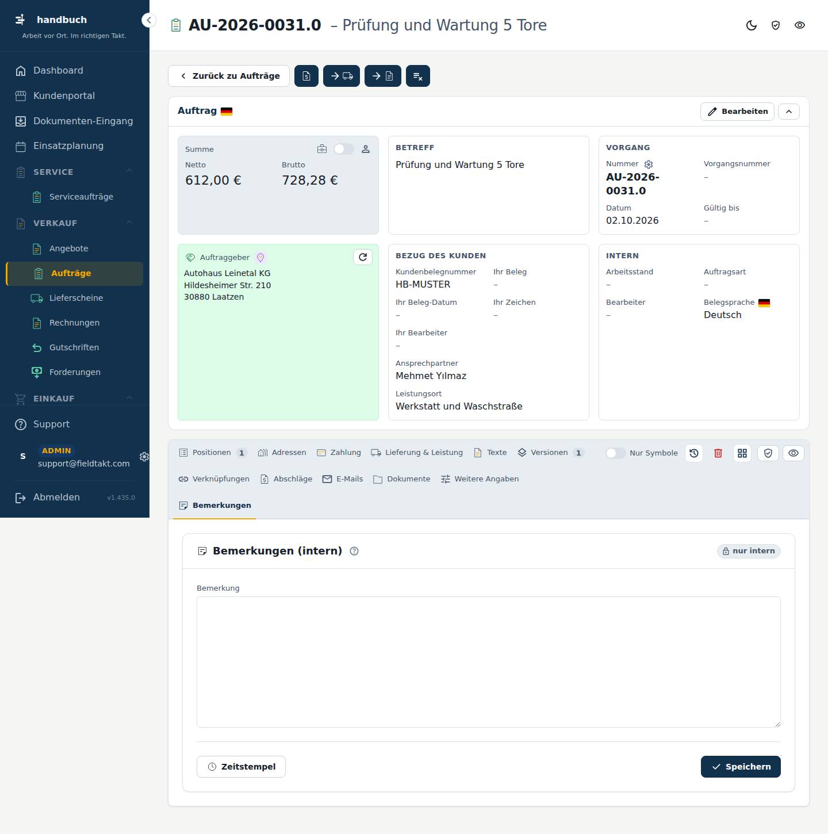Open the Zahlung tab
The image size is (828, 834).
(x=339, y=453)
